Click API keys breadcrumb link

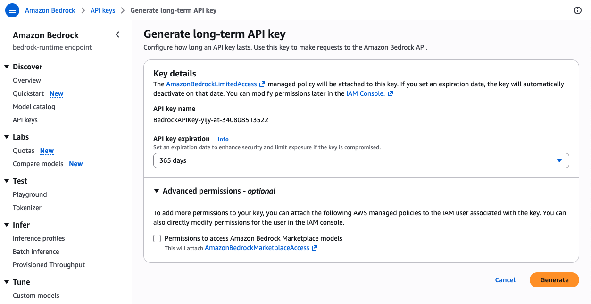click(103, 10)
